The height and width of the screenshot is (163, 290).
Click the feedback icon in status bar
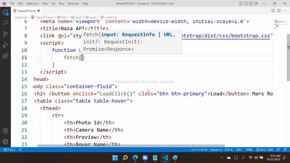click(278, 150)
